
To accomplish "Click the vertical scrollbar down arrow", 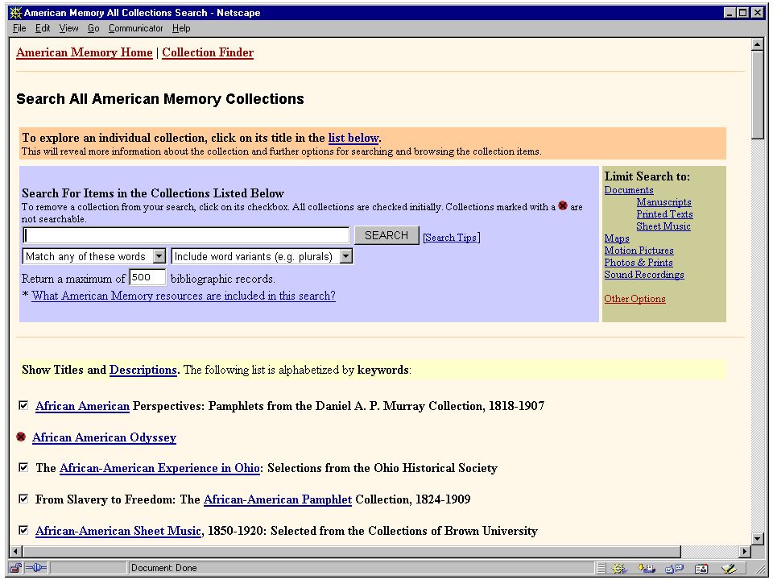I will pyautogui.click(x=758, y=537).
